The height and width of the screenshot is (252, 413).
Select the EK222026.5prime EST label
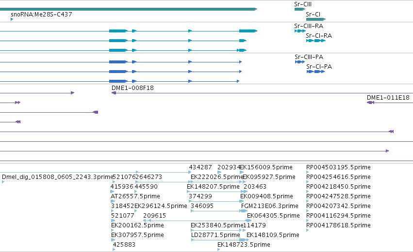(216, 177)
